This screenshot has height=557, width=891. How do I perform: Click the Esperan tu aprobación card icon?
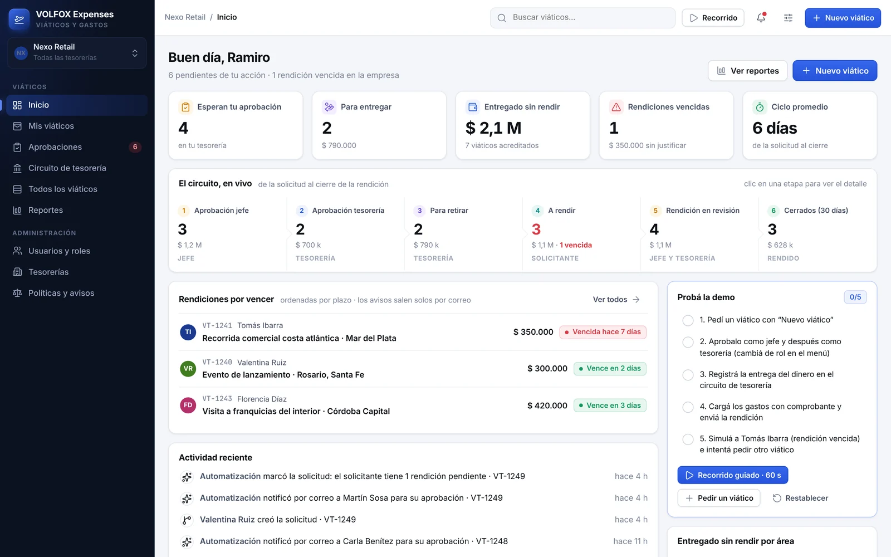coord(185,107)
